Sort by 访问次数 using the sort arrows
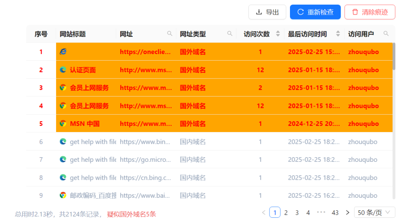Viewport: 420px width, 222px height. click(x=277, y=34)
